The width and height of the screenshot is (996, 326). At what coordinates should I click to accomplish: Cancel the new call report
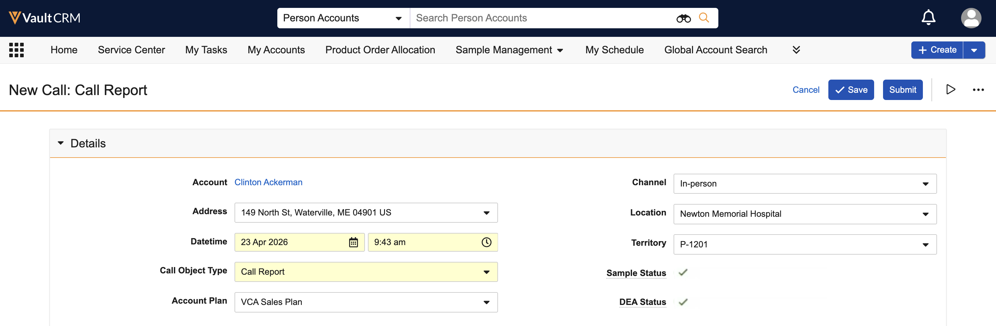click(x=806, y=89)
